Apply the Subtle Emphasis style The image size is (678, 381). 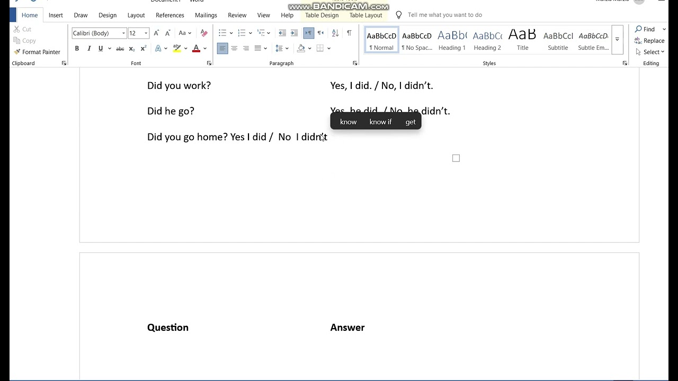593,40
